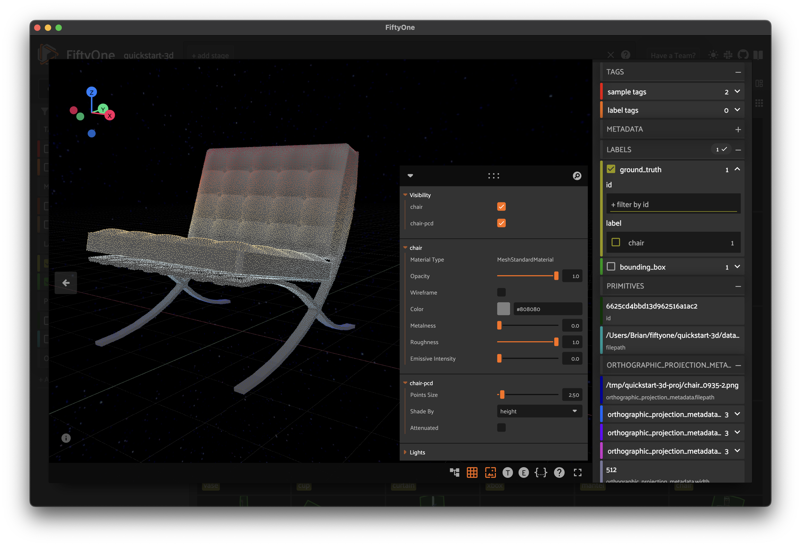Screen dimensions: 801x546
Task: Open the 3D looker help icon
Action: tap(559, 472)
